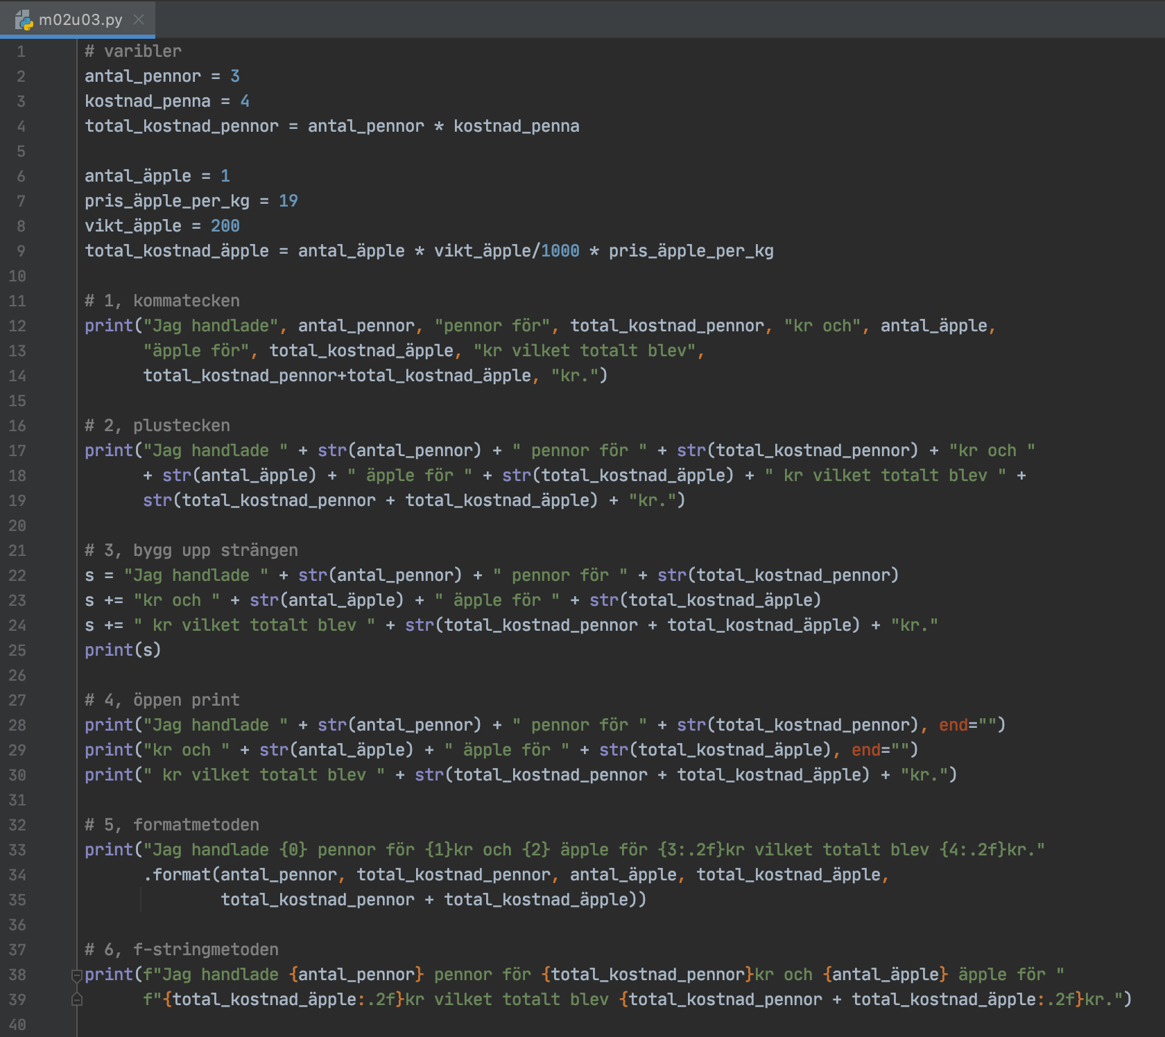This screenshot has height=1037, width=1165.
Task: Place cursor in the "# varibler" comment
Action: coord(133,51)
